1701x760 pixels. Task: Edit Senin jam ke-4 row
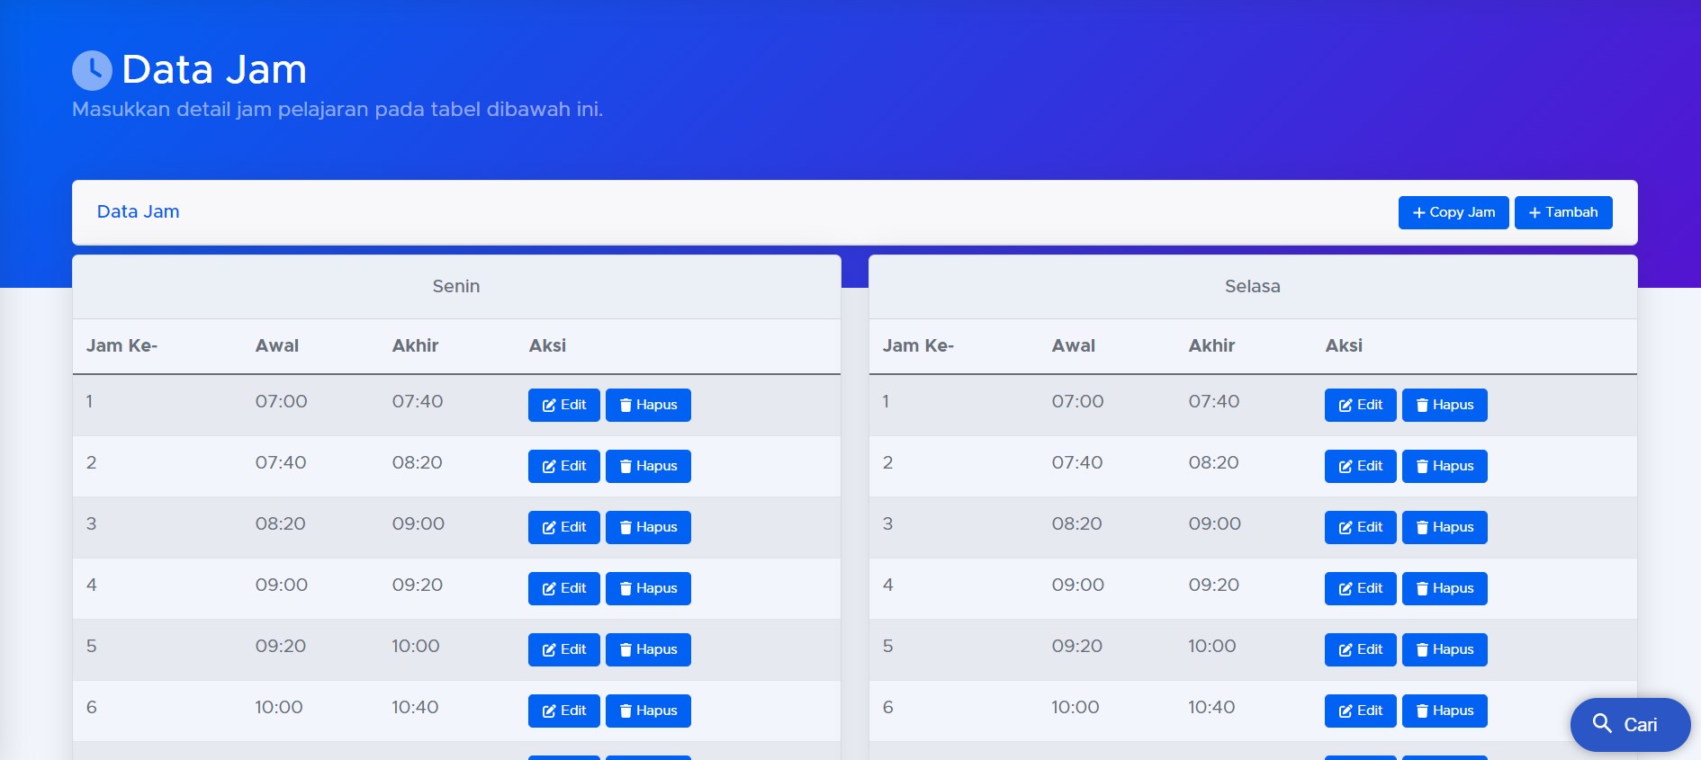[564, 588]
